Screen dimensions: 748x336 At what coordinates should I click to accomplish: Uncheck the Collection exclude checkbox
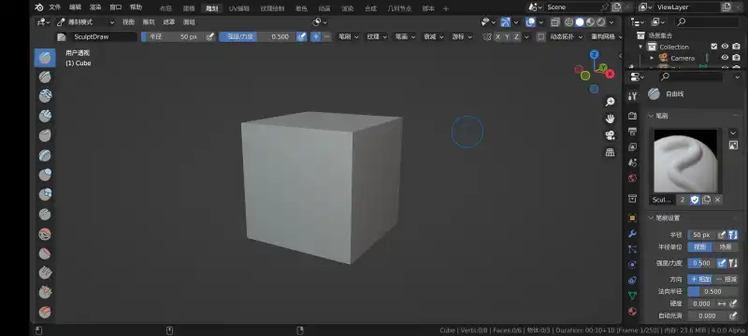714,46
